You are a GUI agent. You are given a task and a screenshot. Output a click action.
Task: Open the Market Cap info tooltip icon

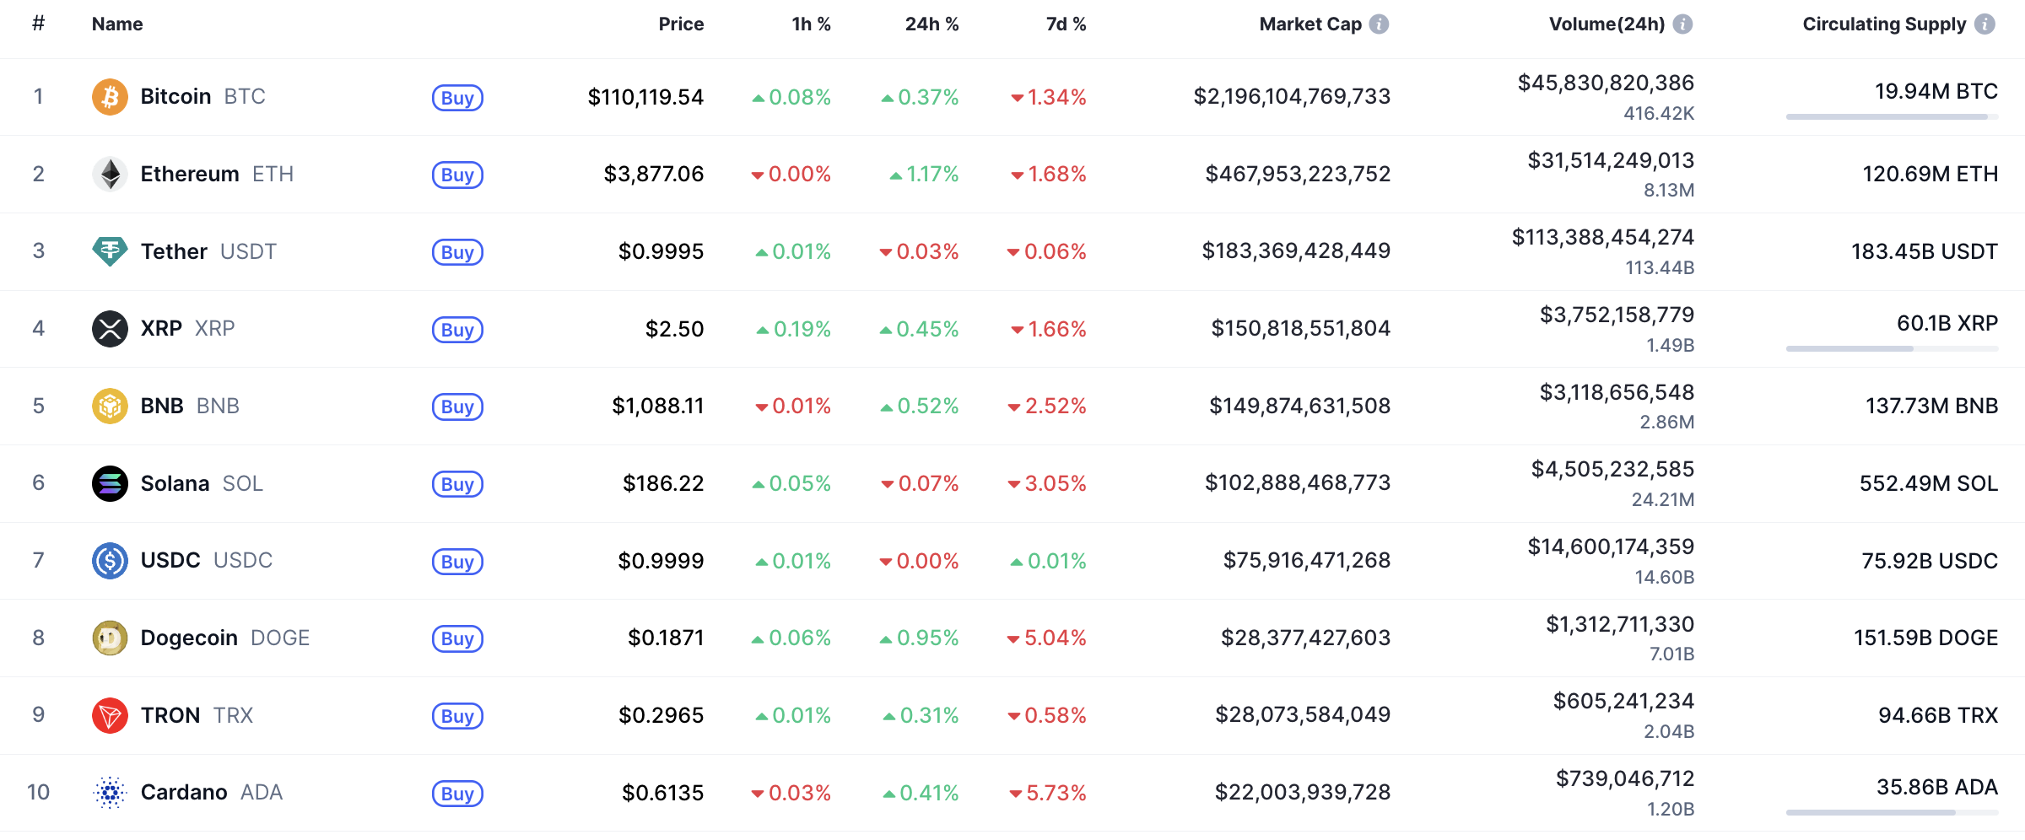[1379, 24]
